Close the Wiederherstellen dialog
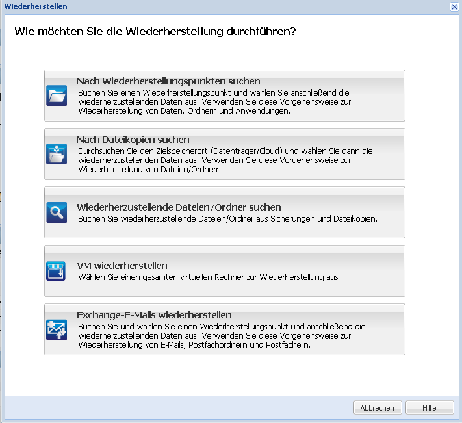Screen dimensions: 462x423 [454, 6]
